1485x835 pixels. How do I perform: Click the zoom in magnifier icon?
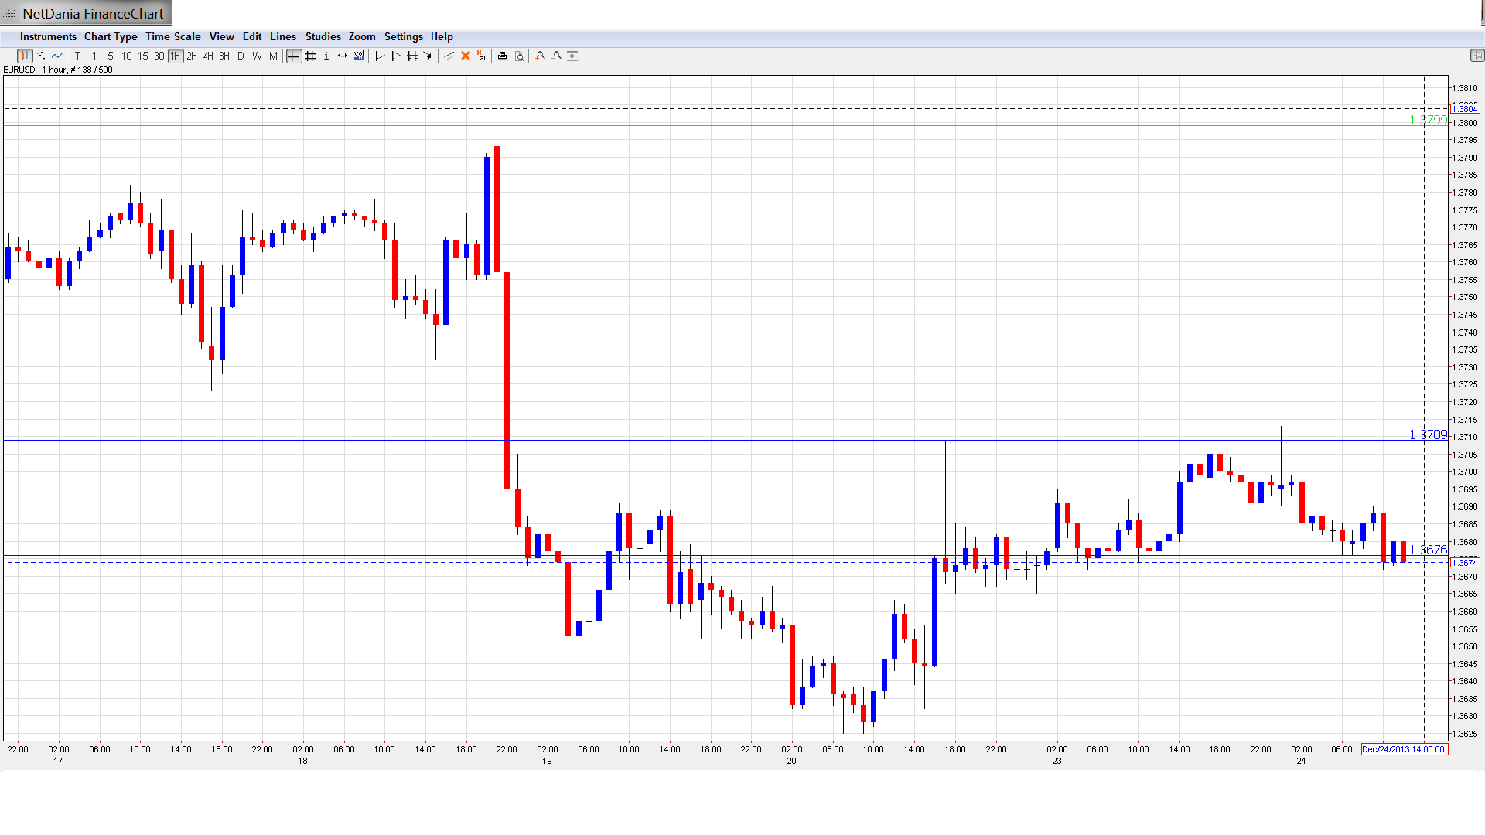541,56
